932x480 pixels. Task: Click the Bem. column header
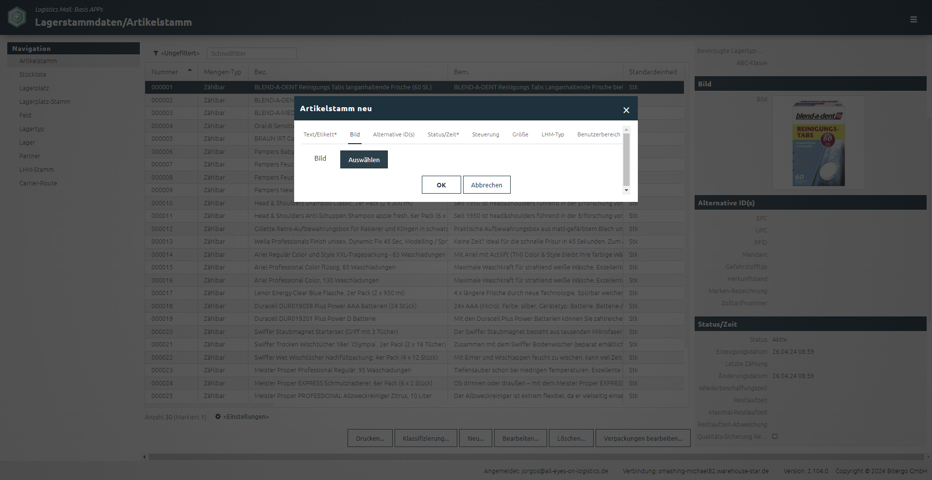click(x=535, y=72)
